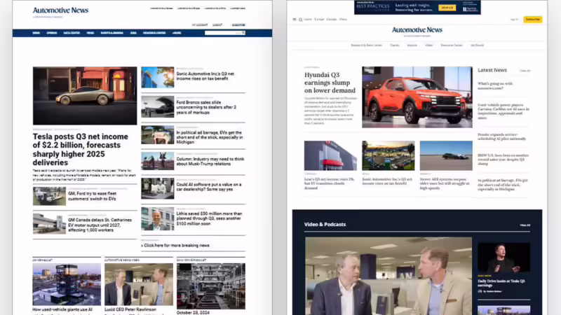Open the Click here for more breaking news link
This screenshot has width=561, height=315.
click(x=175, y=246)
